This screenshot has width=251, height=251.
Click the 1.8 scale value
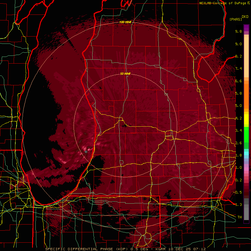238,155
